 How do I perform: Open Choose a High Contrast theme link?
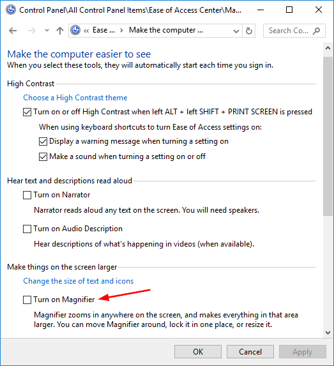(x=75, y=98)
